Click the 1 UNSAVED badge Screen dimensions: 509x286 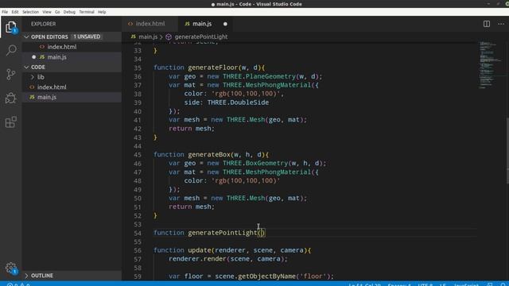coord(87,37)
